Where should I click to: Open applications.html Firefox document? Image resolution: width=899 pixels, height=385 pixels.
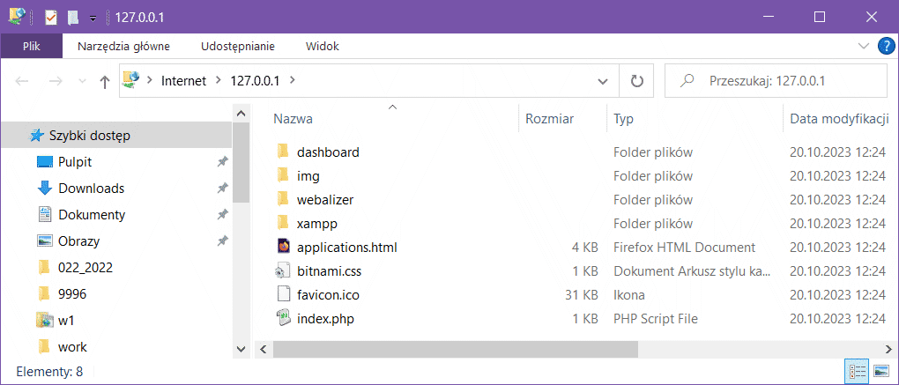coord(346,248)
